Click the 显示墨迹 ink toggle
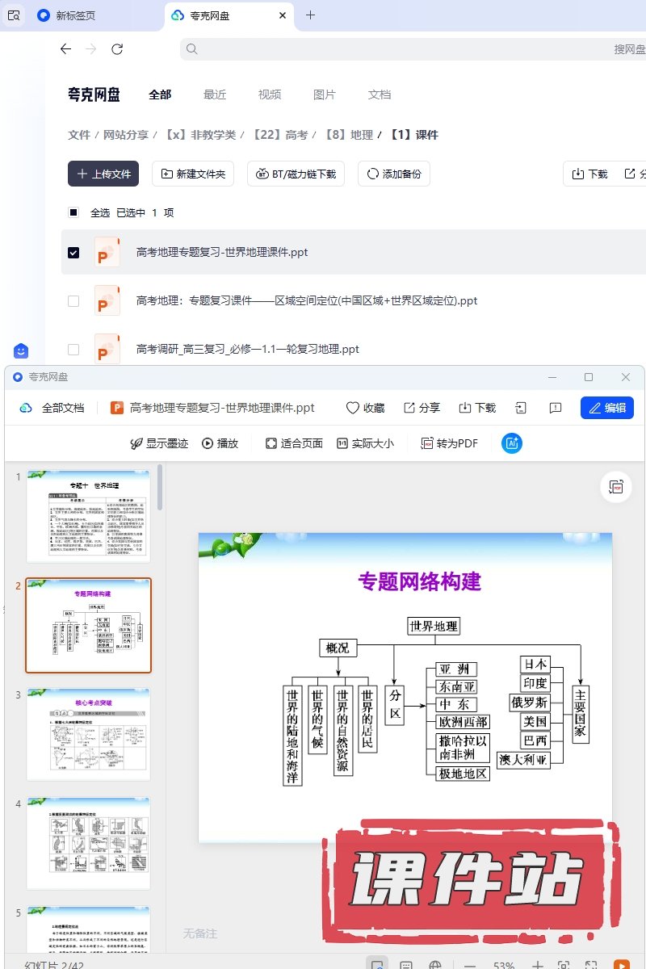This screenshot has height=969, width=646. pos(137,443)
